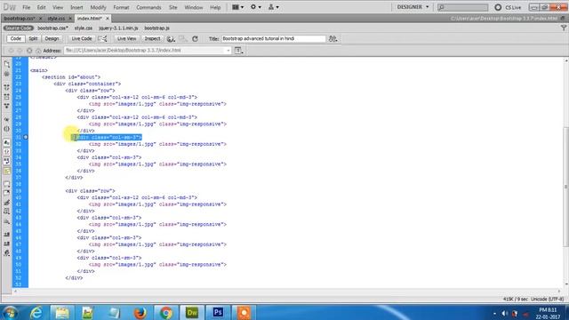Click the search box in application bar
Image resolution: width=569 pixels, height=320 pixels.
462,7
